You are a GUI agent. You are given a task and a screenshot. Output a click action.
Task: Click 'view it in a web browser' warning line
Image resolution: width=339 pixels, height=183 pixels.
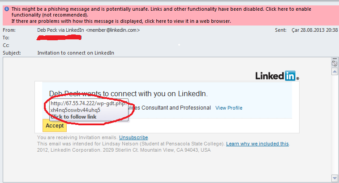tap(121, 21)
